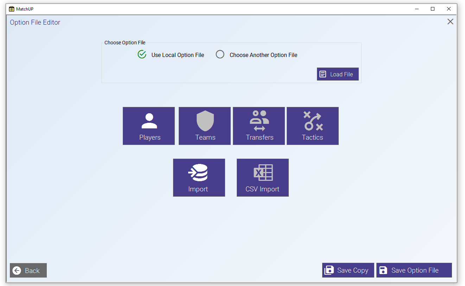Screen dimensions: 465x286
Task: Click the MatchUP app icon in title bar
Action: (12, 9)
